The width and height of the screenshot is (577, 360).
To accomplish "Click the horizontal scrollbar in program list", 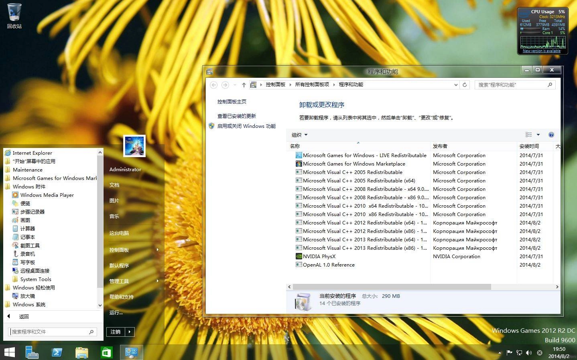I will click(392, 287).
